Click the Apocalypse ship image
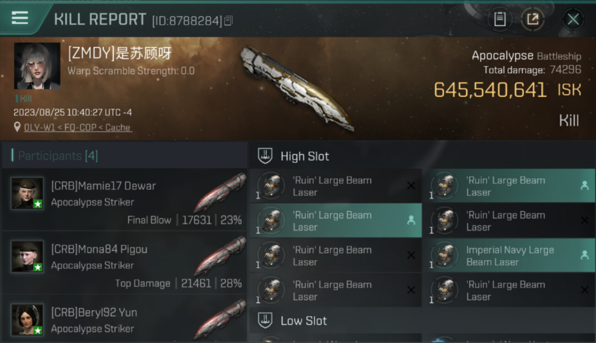The width and height of the screenshot is (596, 343). (297, 88)
